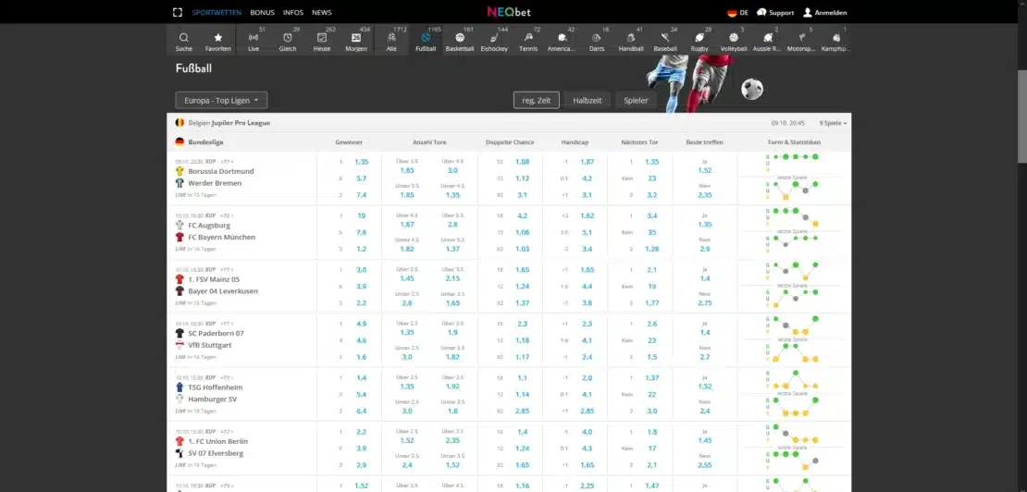1027x492 pixels.
Task: Select Basketball sport icon
Action: pyautogui.click(x=460, y=38)
